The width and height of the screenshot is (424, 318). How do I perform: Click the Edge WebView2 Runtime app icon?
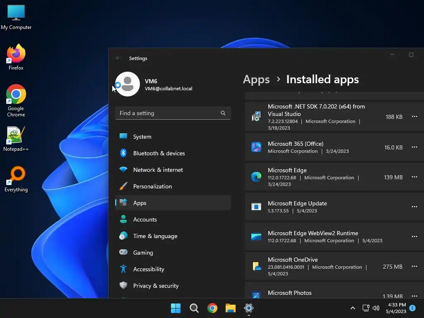tap(256, 236)
